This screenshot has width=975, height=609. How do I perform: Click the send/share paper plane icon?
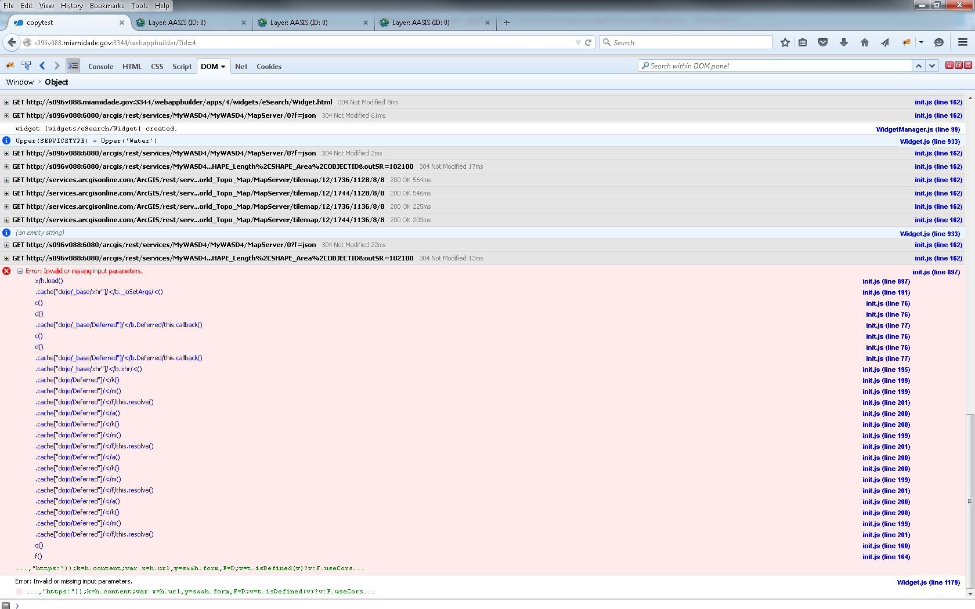tap(885, 42)
